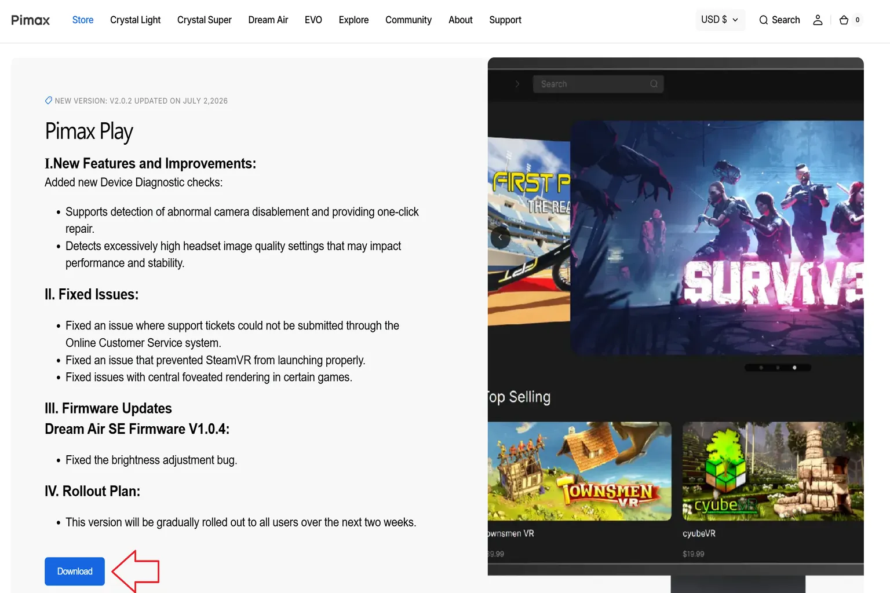Viewport: 890px width, 593px height.
Task: Click the 'cyubeVR' title text
Action: tap(699, 533)
